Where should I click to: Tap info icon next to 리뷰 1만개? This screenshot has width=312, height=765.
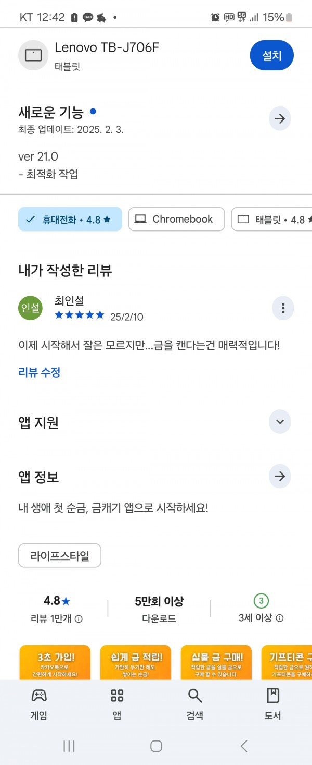click(x=79, y=619)
